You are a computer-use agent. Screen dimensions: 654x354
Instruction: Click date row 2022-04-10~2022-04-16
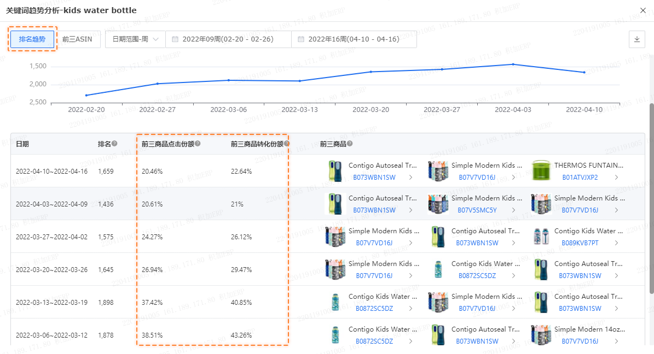point(52,171)
